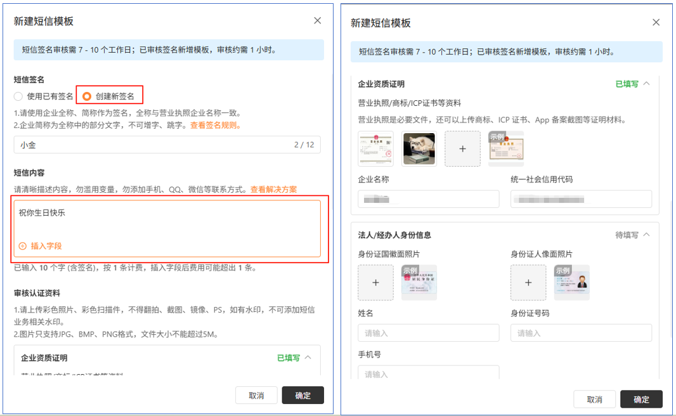
Task: Click the review-time notice banner in left dialog
Action: pyautogui.click(x=169, y=50)
